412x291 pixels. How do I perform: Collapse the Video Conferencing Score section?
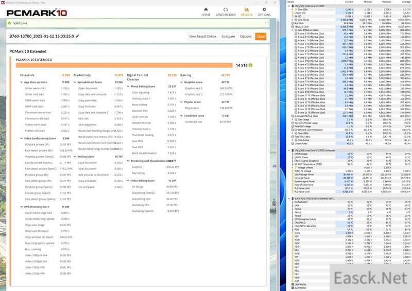point(22,138)
